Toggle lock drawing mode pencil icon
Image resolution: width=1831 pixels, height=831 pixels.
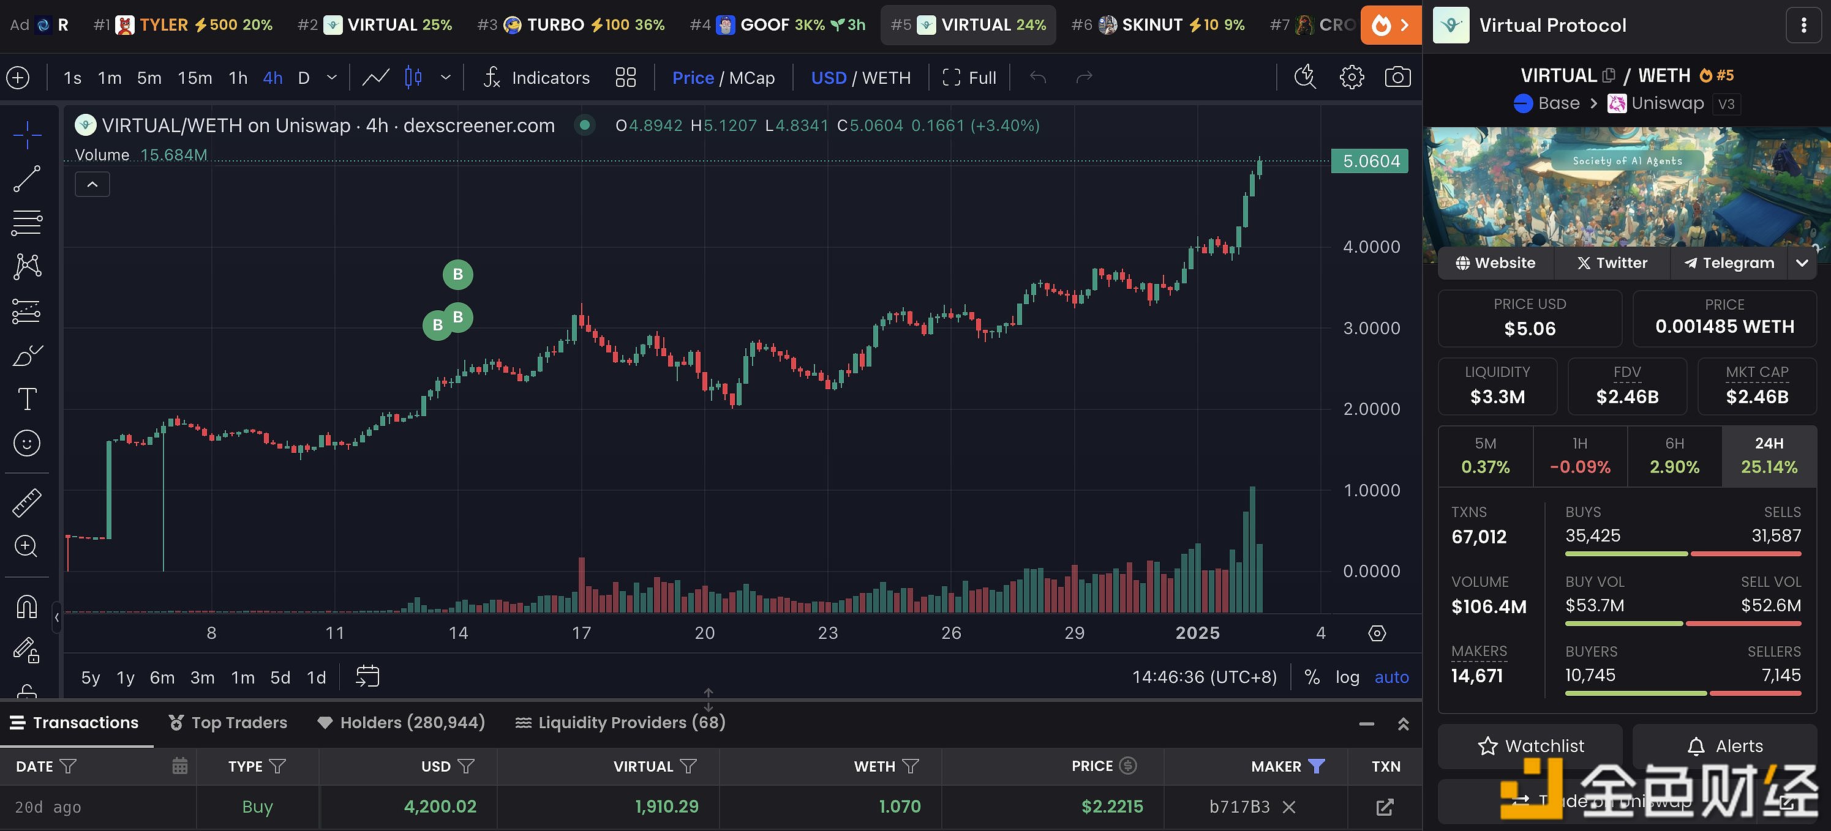(x=27, y=650)
